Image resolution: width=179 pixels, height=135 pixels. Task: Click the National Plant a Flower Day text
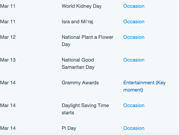pos(88,41)
